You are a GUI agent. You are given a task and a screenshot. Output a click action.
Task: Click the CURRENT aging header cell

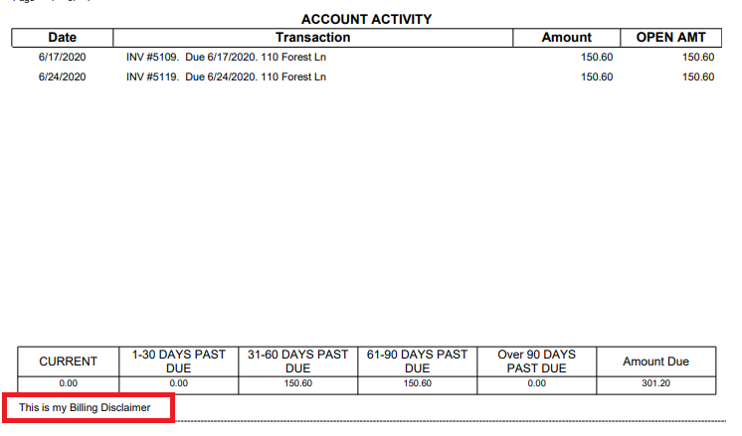point(68,362)
